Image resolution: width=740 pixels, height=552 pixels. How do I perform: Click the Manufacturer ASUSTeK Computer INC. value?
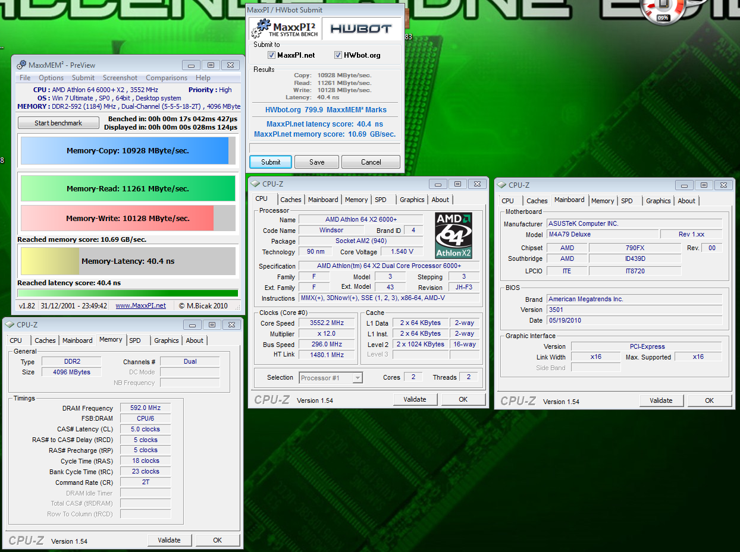pyautogui.click(x=634, y=223)
